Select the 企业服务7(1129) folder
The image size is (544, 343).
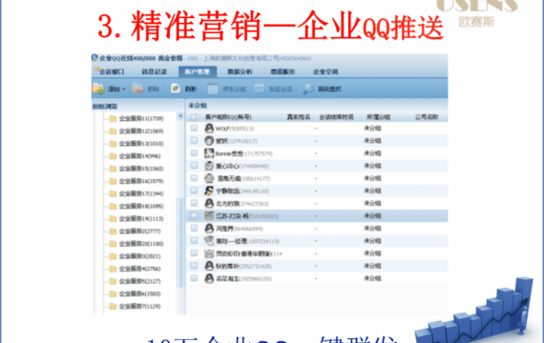tap(135, 306)
